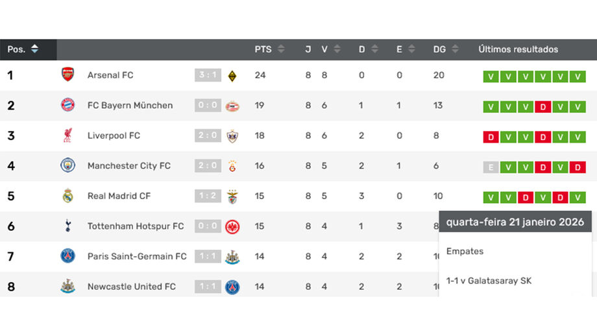Click the Real Madrid CF crest

67,196
